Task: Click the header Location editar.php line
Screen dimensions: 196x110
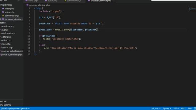Action: pyautogui.click(x=62, y=39)
